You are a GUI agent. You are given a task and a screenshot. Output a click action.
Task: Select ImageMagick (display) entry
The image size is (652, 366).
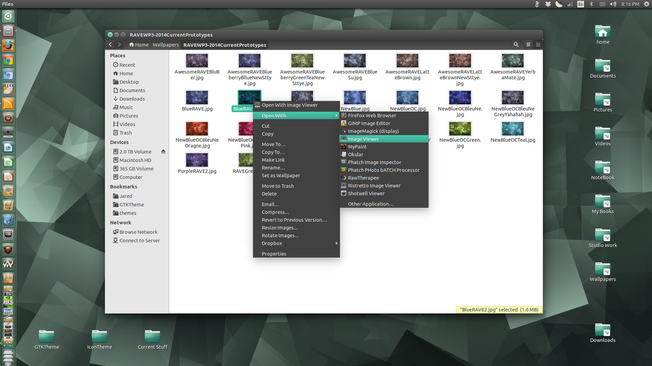[x=384, y=131]
